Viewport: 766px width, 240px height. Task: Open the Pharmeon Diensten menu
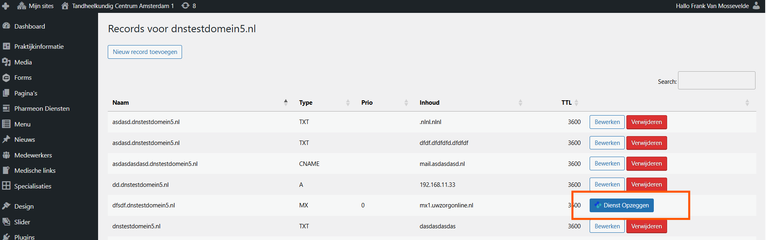(42, 109)
